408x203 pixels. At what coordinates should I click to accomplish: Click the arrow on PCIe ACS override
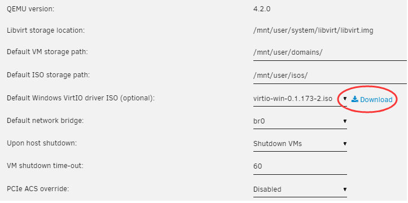point(345,189)
